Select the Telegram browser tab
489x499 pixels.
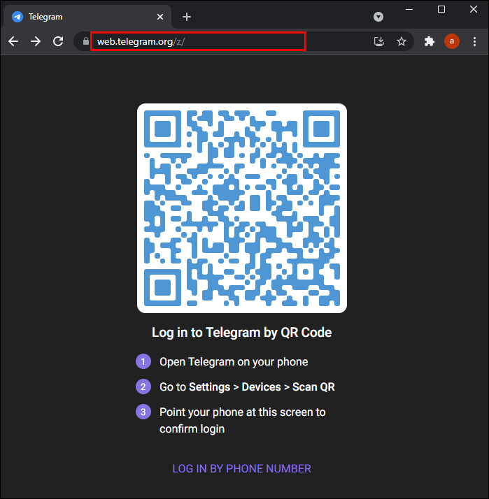pos(77,17)
